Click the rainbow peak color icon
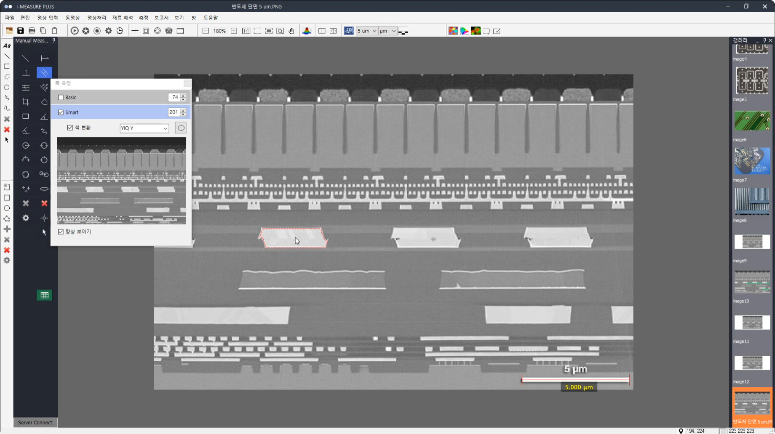Viewport: 775px width, 434px height. (x=307, y=31)
